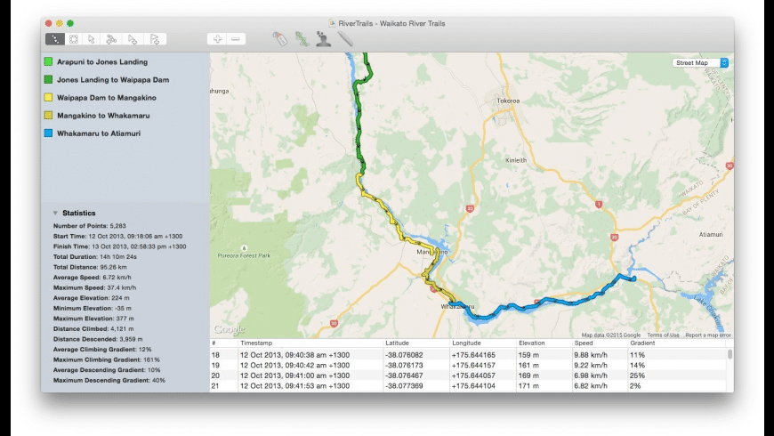Click elevation cell 161 m
The image size is (774, 436).
pos(528,365)
